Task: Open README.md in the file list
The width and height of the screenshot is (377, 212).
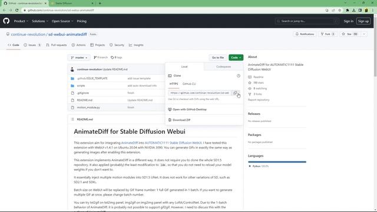Action: [x=85, y=100]
